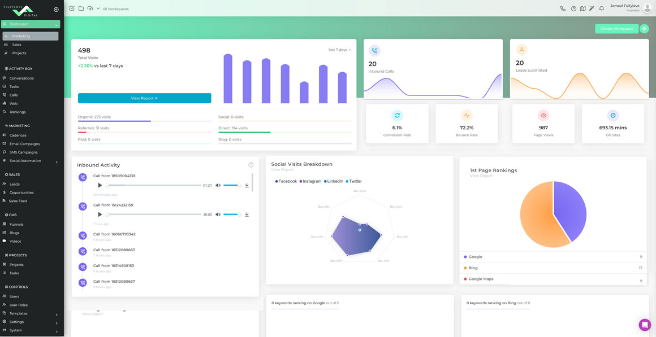Image resolution: width=656 pixels, height=337 pixels.
Task: Play the call from 18509004138
Action: pos(100,185)
